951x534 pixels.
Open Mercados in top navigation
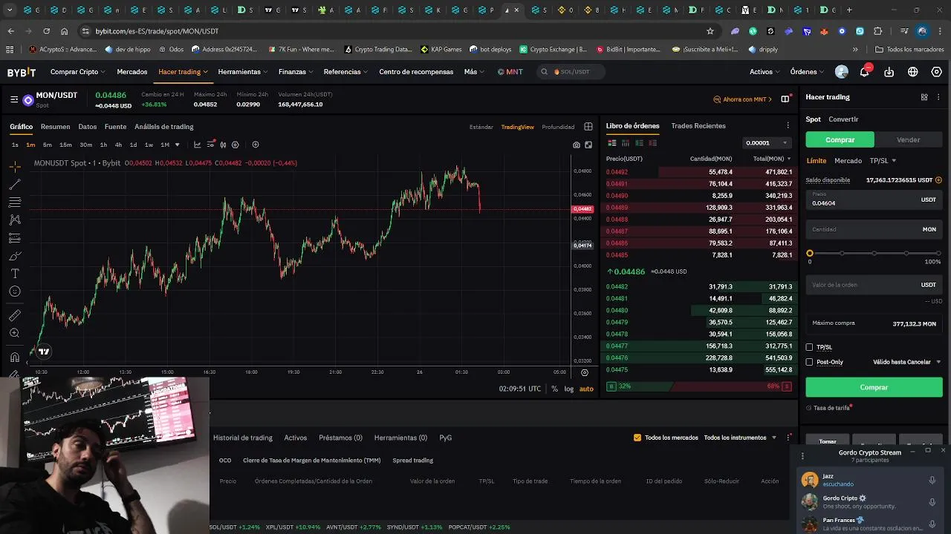tap(132, 72)
